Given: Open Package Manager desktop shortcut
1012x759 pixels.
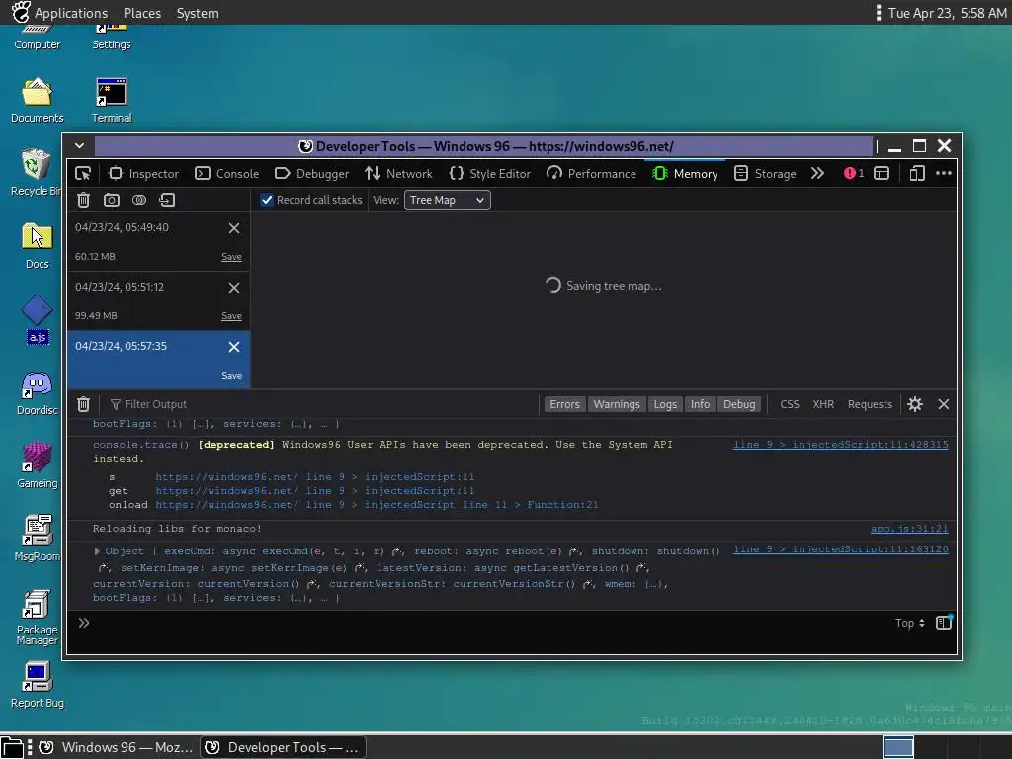Looking at the screenshot, I should click(x=38, y=617).
